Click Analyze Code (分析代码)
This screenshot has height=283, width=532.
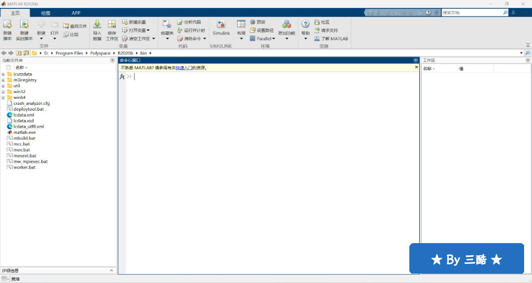pos(189,22)
